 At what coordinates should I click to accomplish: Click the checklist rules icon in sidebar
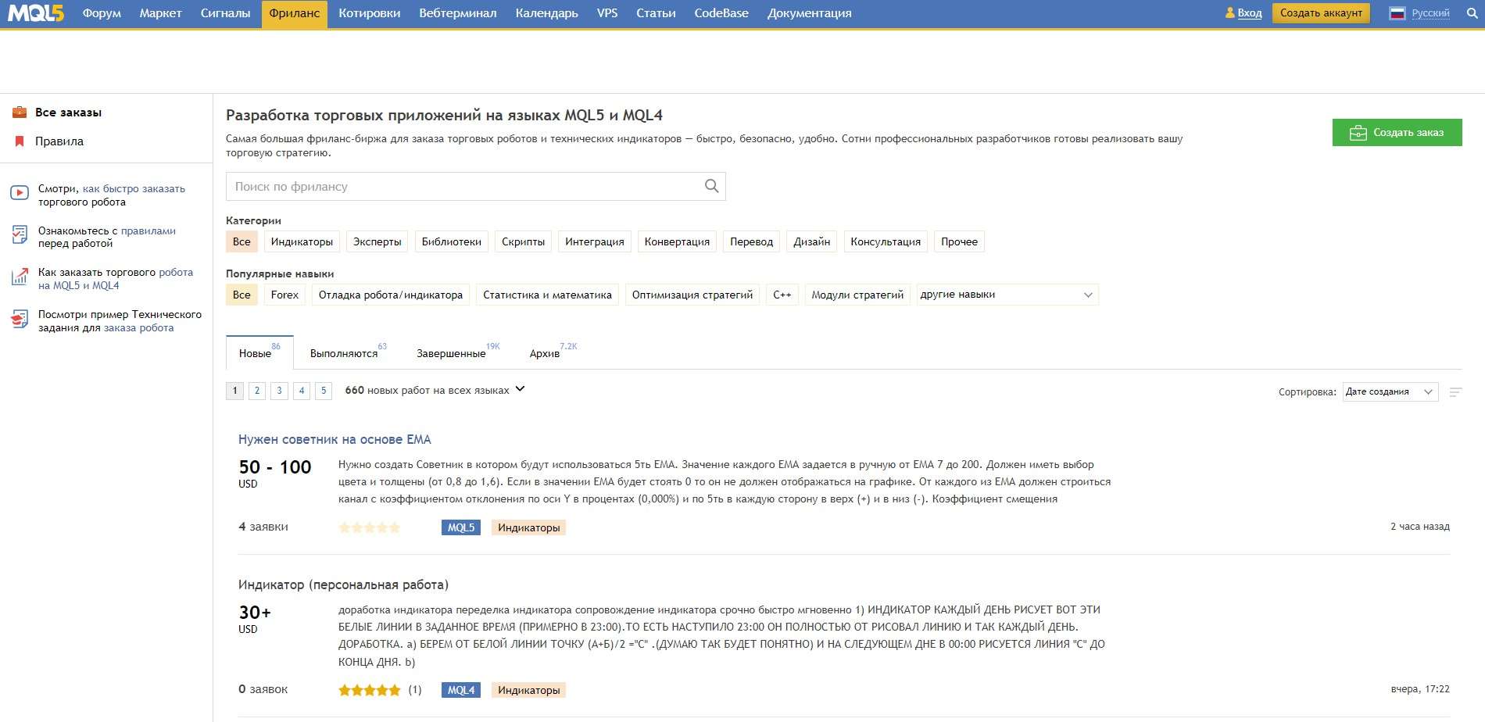(20, 234)
